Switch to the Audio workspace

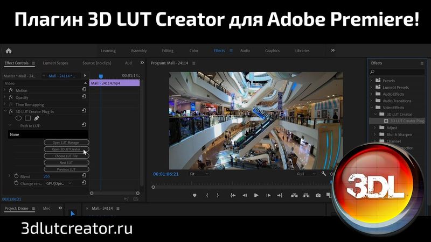pos(245,51)
